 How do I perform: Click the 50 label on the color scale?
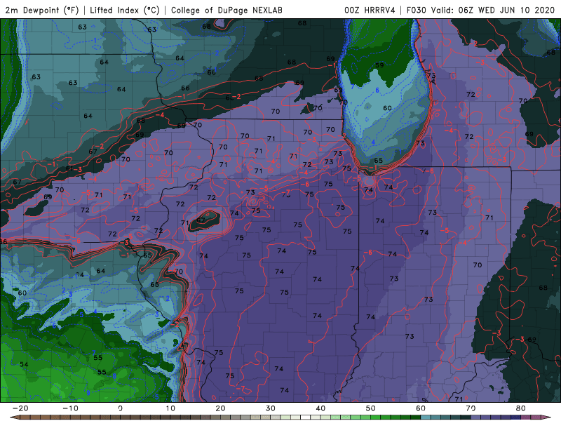371,408
